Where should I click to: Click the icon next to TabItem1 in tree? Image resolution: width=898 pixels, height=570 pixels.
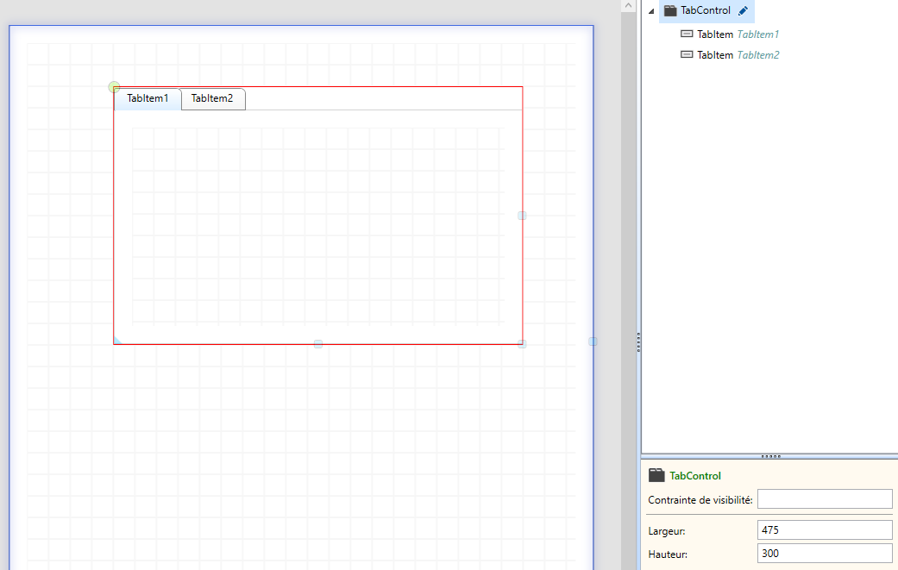(687, 34)
